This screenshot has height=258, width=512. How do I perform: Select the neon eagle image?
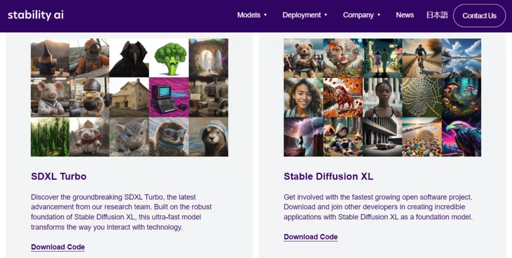(x=461, y=137)
